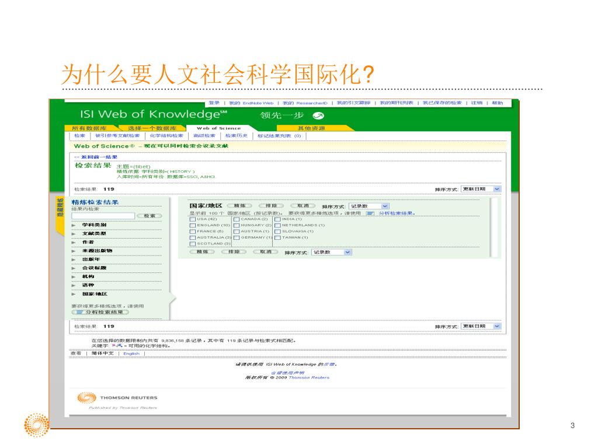Open the 记录数 dropdown beside the 国家/地区 heading
This screenshot has width=598, height=448.
(369, 206)
